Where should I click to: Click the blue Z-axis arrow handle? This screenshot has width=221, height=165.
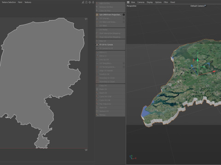192,66
